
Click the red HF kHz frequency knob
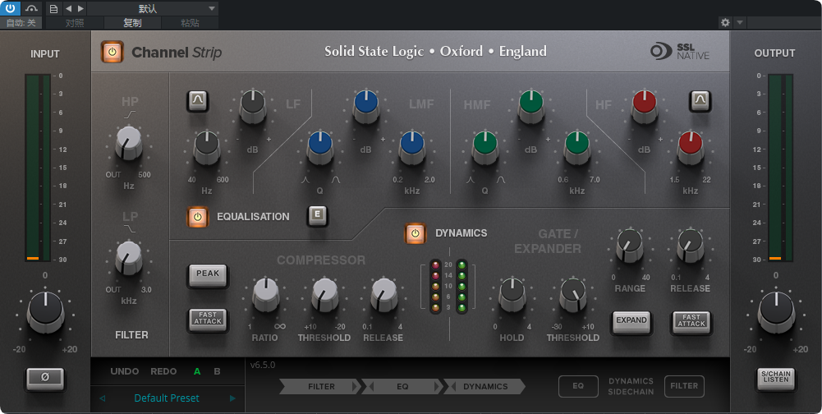click(691, 147)
